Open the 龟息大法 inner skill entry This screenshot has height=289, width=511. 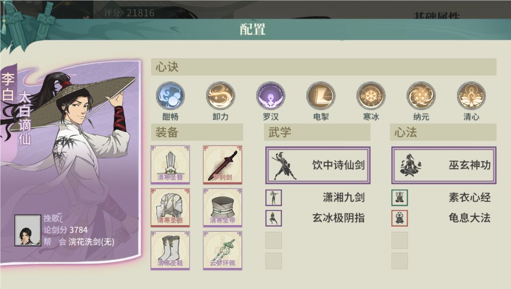[x=441, y=219]
